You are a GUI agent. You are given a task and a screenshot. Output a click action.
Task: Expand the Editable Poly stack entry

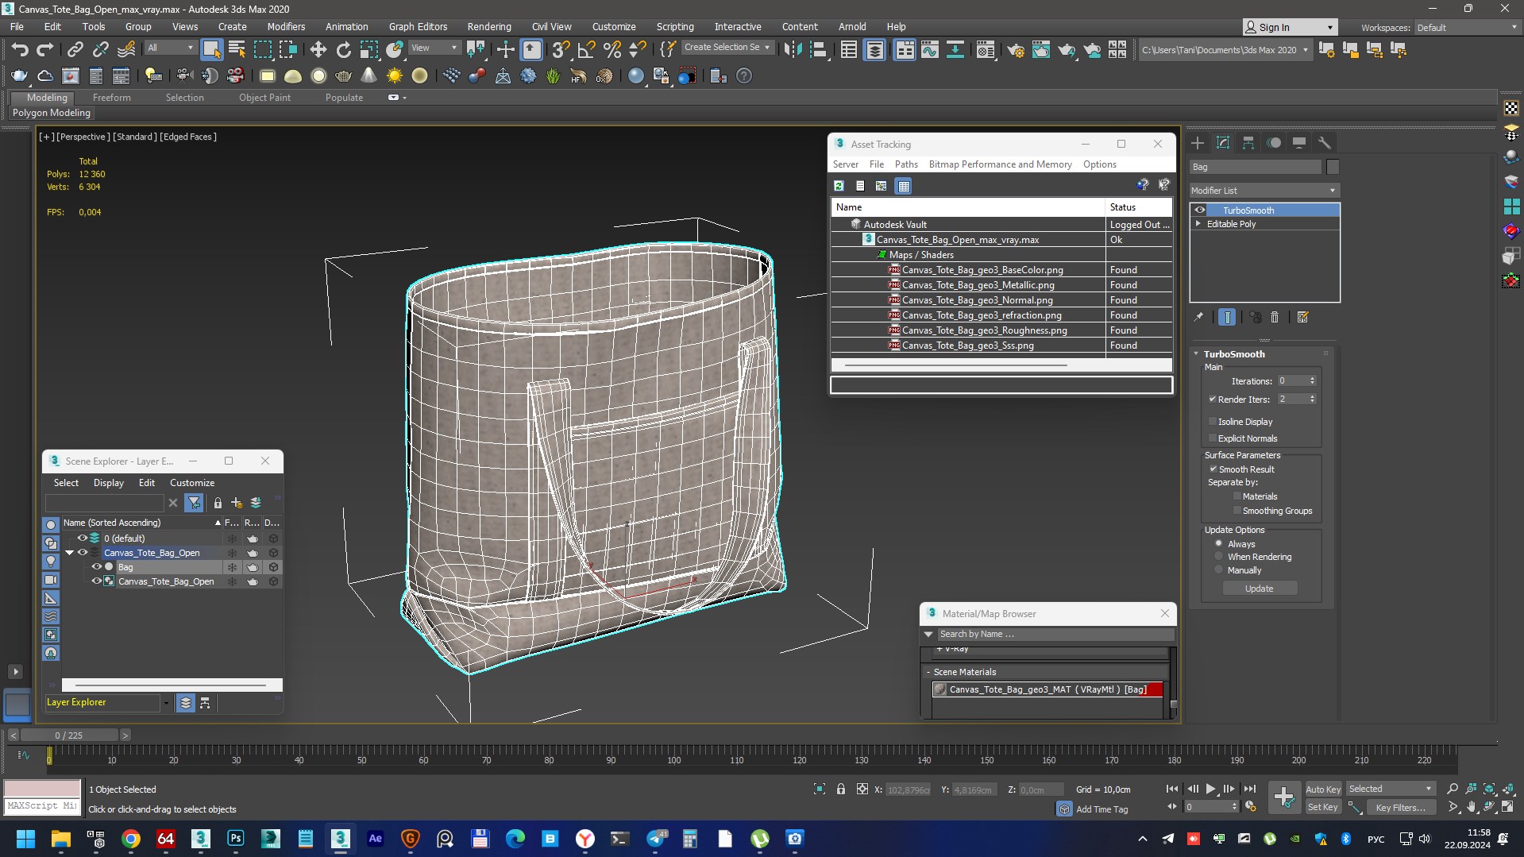(x=1198, y=224)
